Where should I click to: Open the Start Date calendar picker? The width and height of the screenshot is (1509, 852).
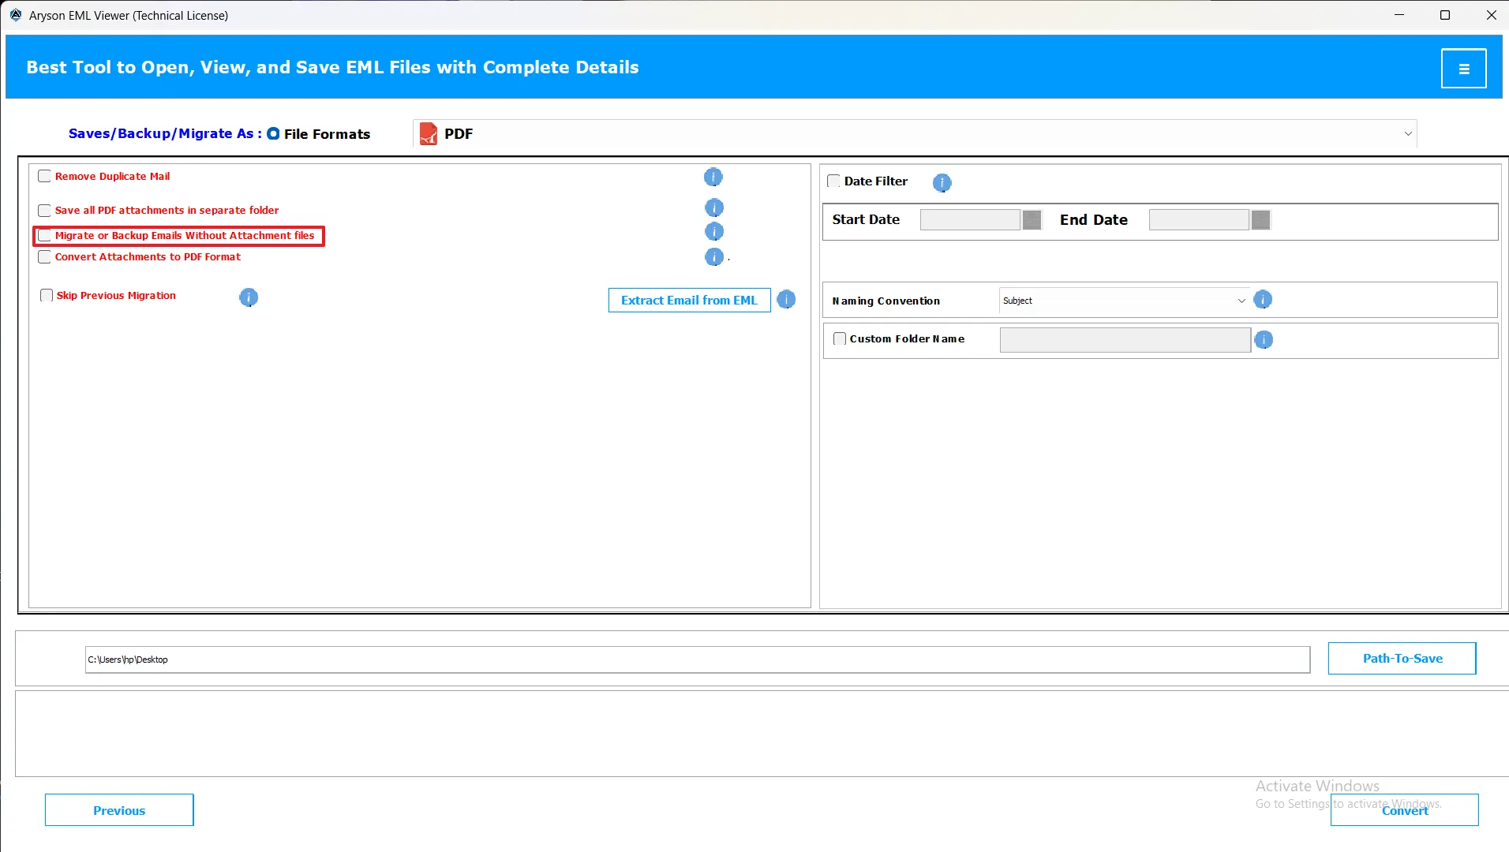coord(1032,220)
